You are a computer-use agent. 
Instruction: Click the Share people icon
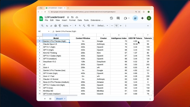[x=135, y=18]
